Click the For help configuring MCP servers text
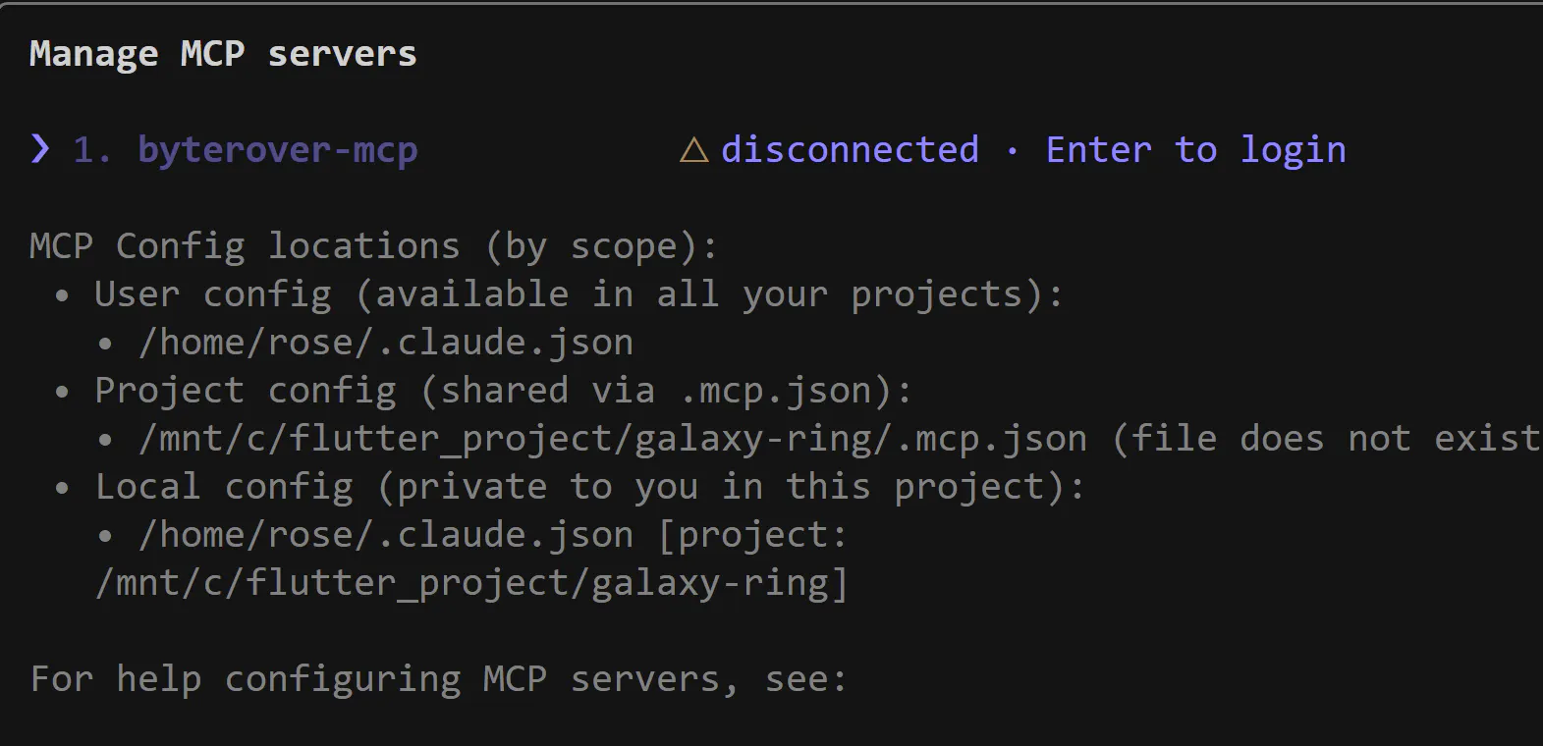Viewport: 1543px width, 746px height. (x=438, y=679)
